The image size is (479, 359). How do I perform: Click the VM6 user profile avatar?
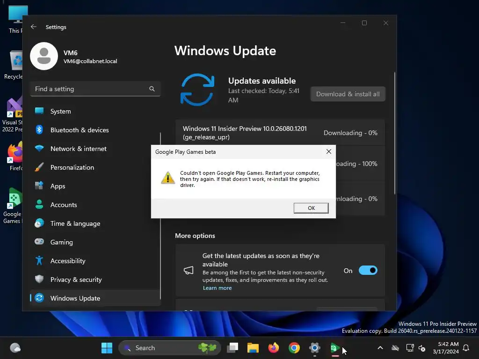click(44, 56)
